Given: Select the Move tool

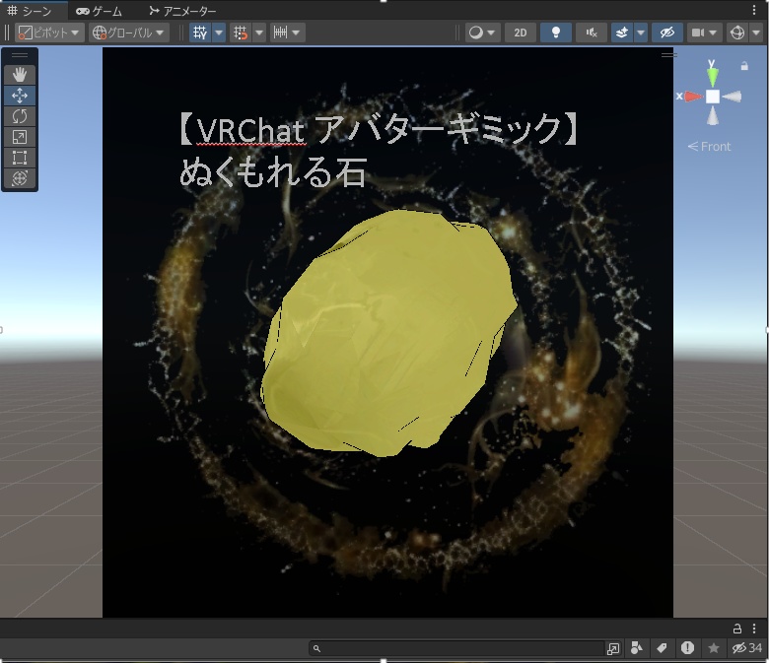Looking at the screenshot, I should (20, 96).
